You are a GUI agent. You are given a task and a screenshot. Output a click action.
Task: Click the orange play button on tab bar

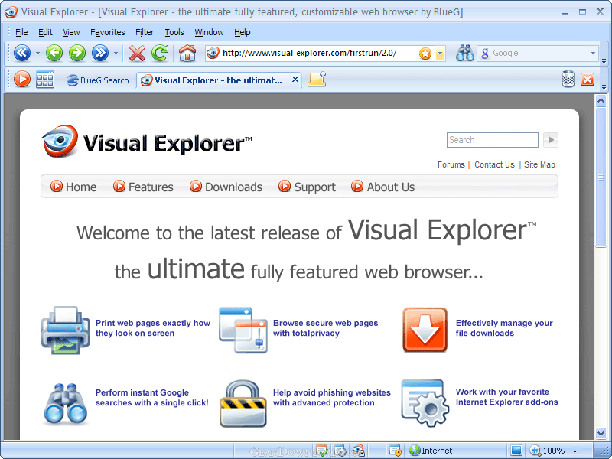(x=22, y=80)
